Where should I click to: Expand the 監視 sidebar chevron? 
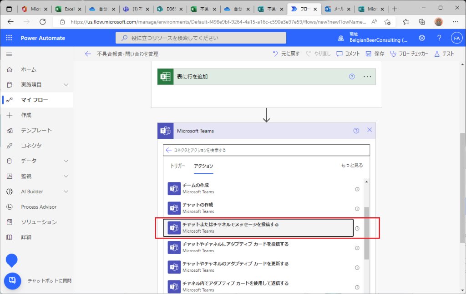pos(66,176)
